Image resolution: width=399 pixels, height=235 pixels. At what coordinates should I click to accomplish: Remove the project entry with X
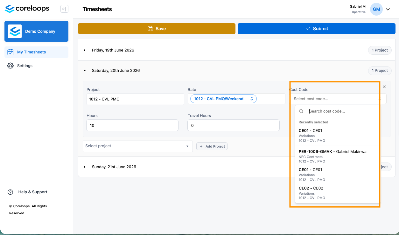coord(384,87)
